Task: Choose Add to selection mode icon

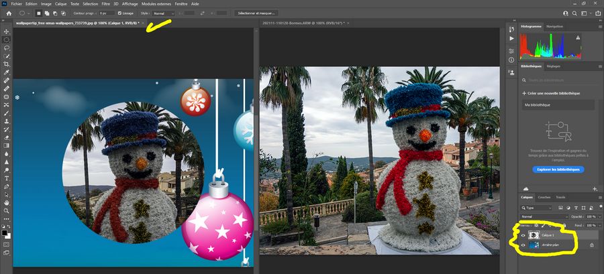Action: coord(47,13)
